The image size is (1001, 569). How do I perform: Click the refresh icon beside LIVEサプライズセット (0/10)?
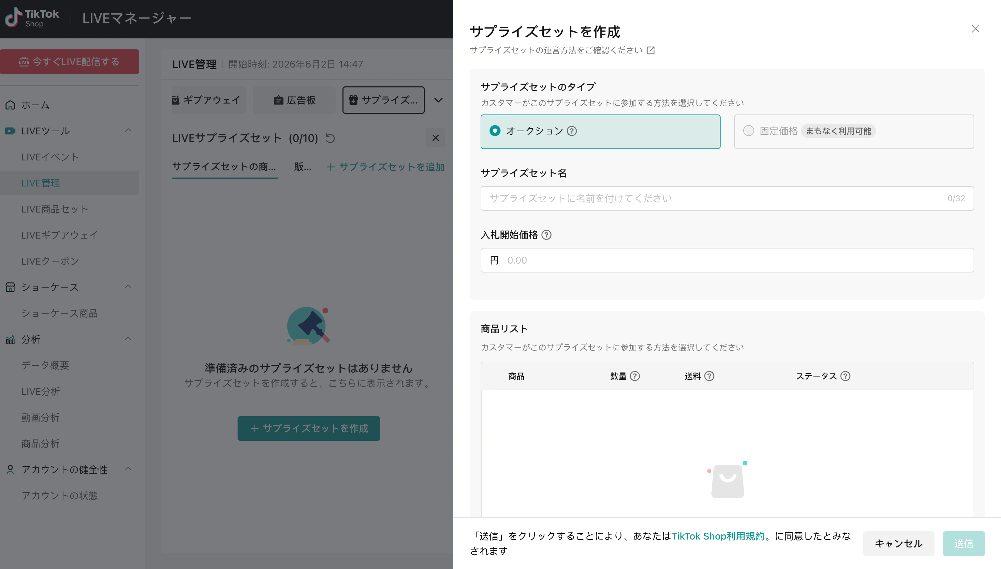330,138
